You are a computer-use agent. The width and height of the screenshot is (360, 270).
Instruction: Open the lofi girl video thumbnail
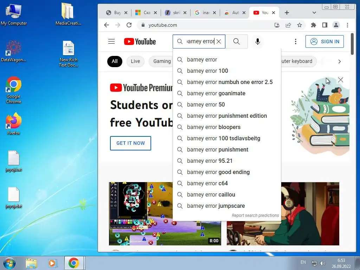310,214
